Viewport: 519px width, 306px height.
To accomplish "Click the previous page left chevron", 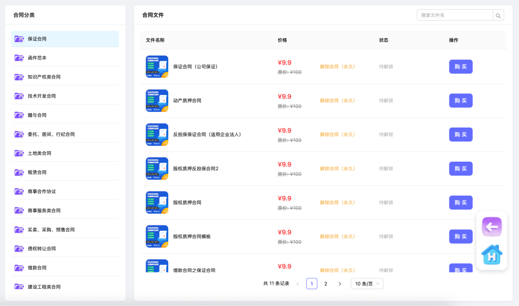I will pyautogui.click(x=298, y=284).
